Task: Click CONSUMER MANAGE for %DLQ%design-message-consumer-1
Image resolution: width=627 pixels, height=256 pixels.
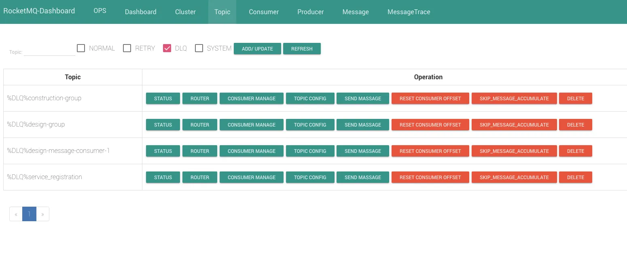Action: coord(251,151)
